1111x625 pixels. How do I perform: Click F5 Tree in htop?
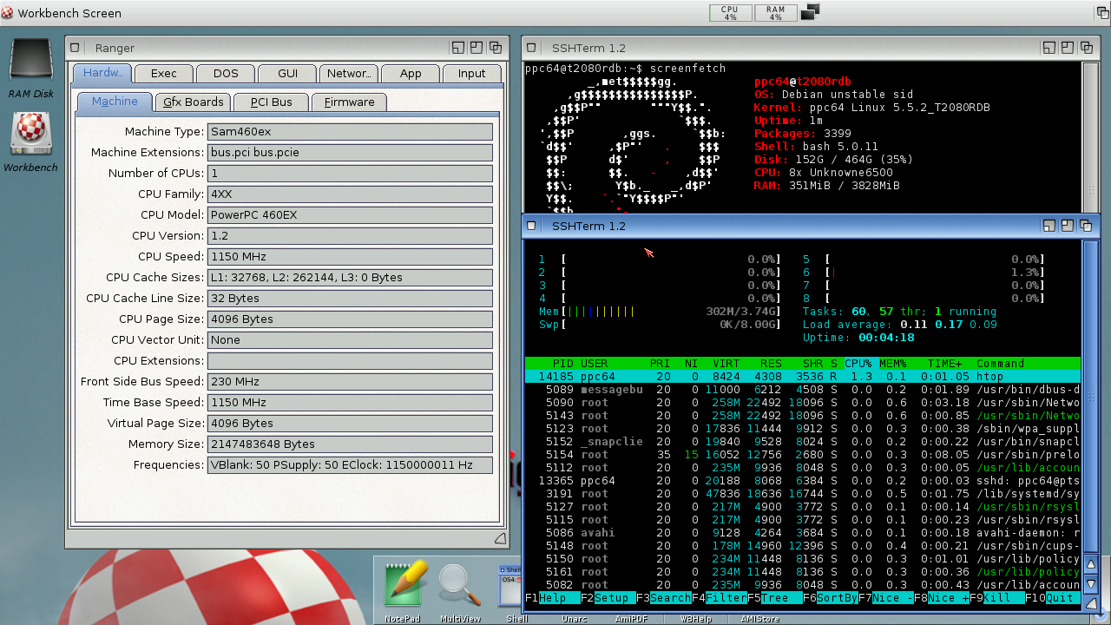pos(774,598)
